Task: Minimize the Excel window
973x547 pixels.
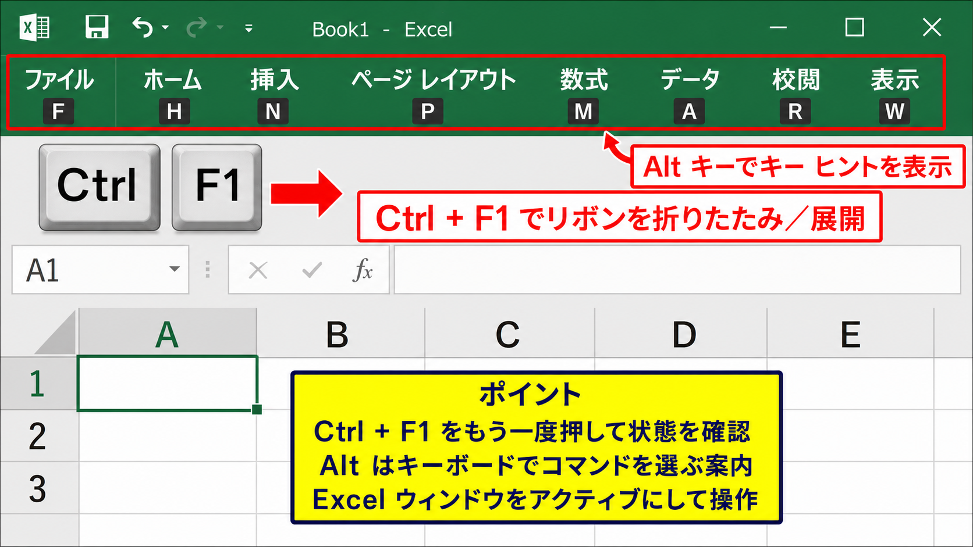Action: 778,27
